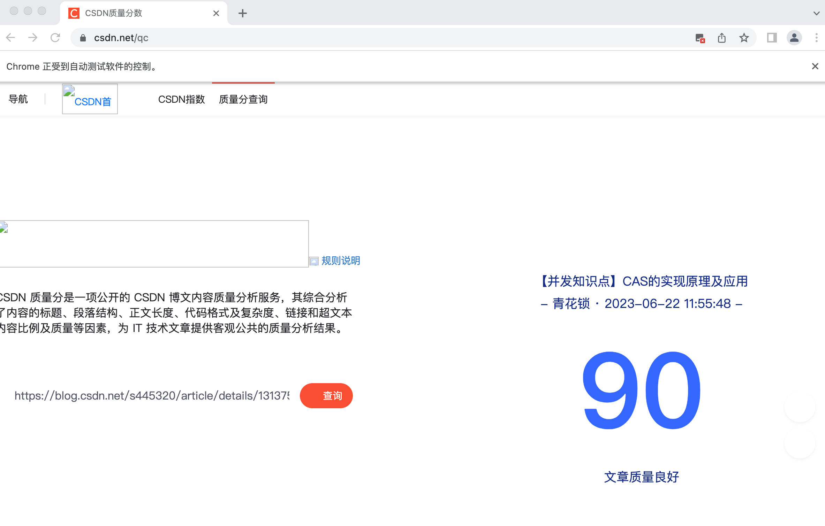Click the Chrome automation infobar message
Image resolution: width=825 pixels, height=526 pixels.
83,67
